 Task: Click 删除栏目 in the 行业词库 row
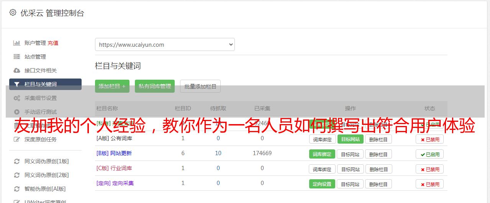pos(378,169)
